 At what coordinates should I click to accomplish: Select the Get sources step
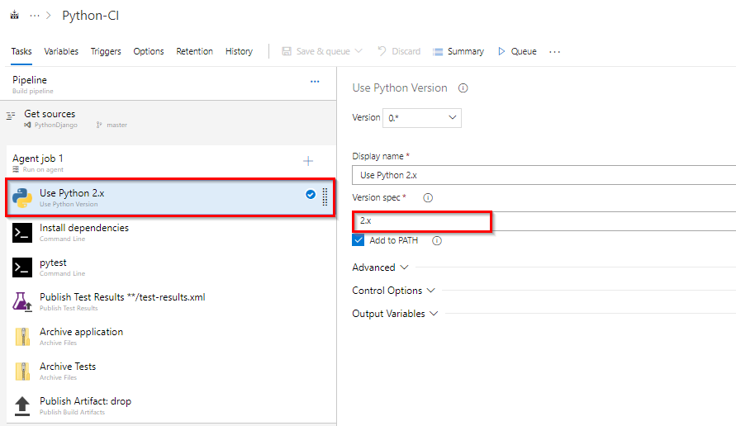pos(168,118)
